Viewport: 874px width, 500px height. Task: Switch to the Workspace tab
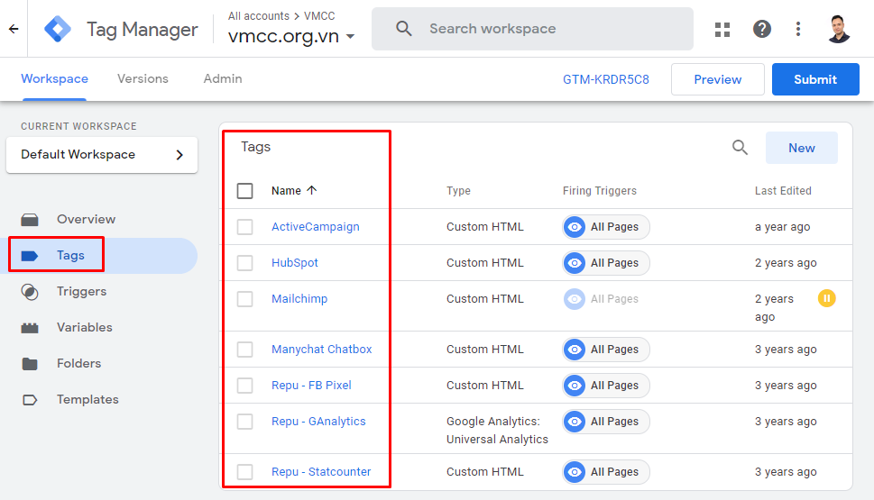click(55, 79)
